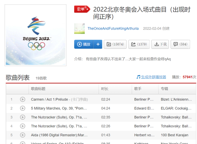
Task: Play track 3 The Nutcracker Suite
Action: tap(22, 117)
